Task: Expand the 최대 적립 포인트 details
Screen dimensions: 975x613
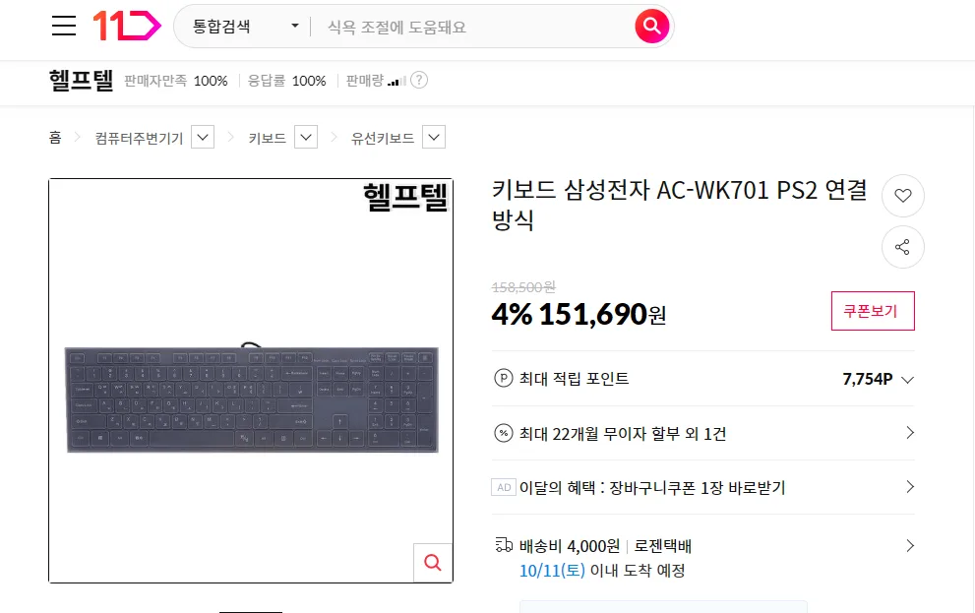Action: (x=703, y=379)
